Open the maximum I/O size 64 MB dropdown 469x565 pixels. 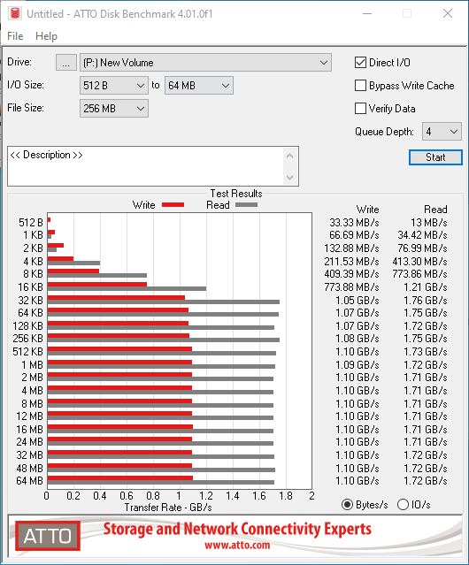(x=199, y=86)
